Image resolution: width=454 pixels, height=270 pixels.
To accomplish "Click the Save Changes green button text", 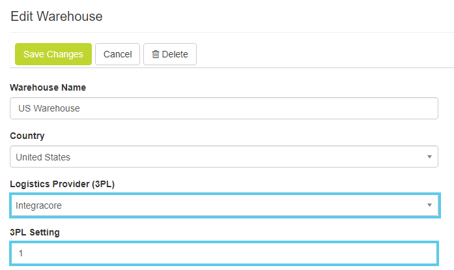I will tap(53, 54).
